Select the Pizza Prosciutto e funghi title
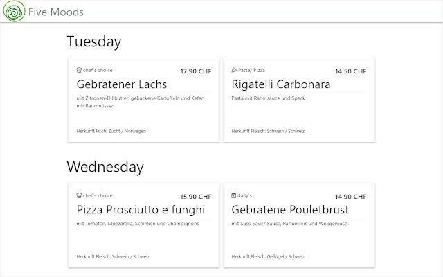 click(x=141, y=209)
